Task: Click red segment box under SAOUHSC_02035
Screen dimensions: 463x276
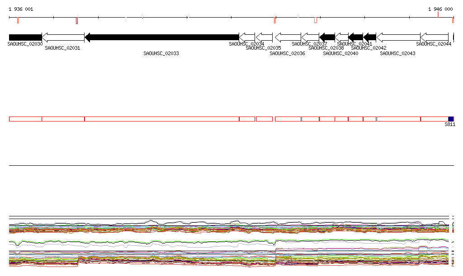Action: pyautogui.click(x=264, y=119)
